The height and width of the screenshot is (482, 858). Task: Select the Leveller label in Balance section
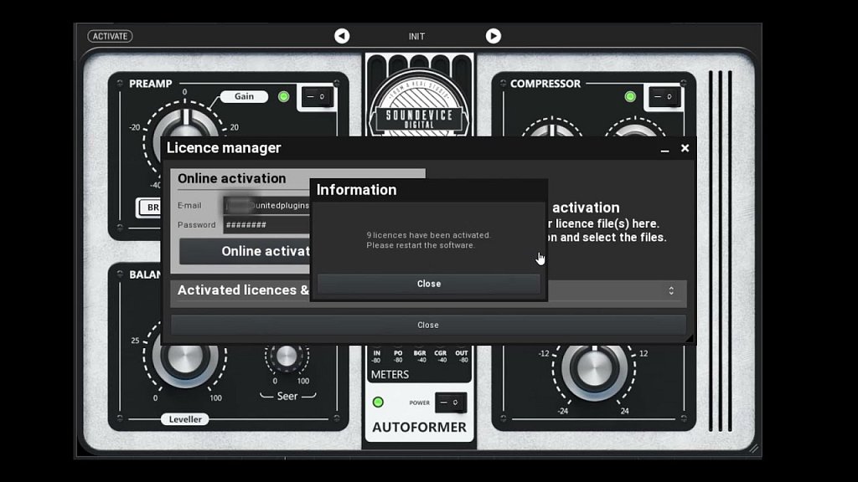pos(184,419)
